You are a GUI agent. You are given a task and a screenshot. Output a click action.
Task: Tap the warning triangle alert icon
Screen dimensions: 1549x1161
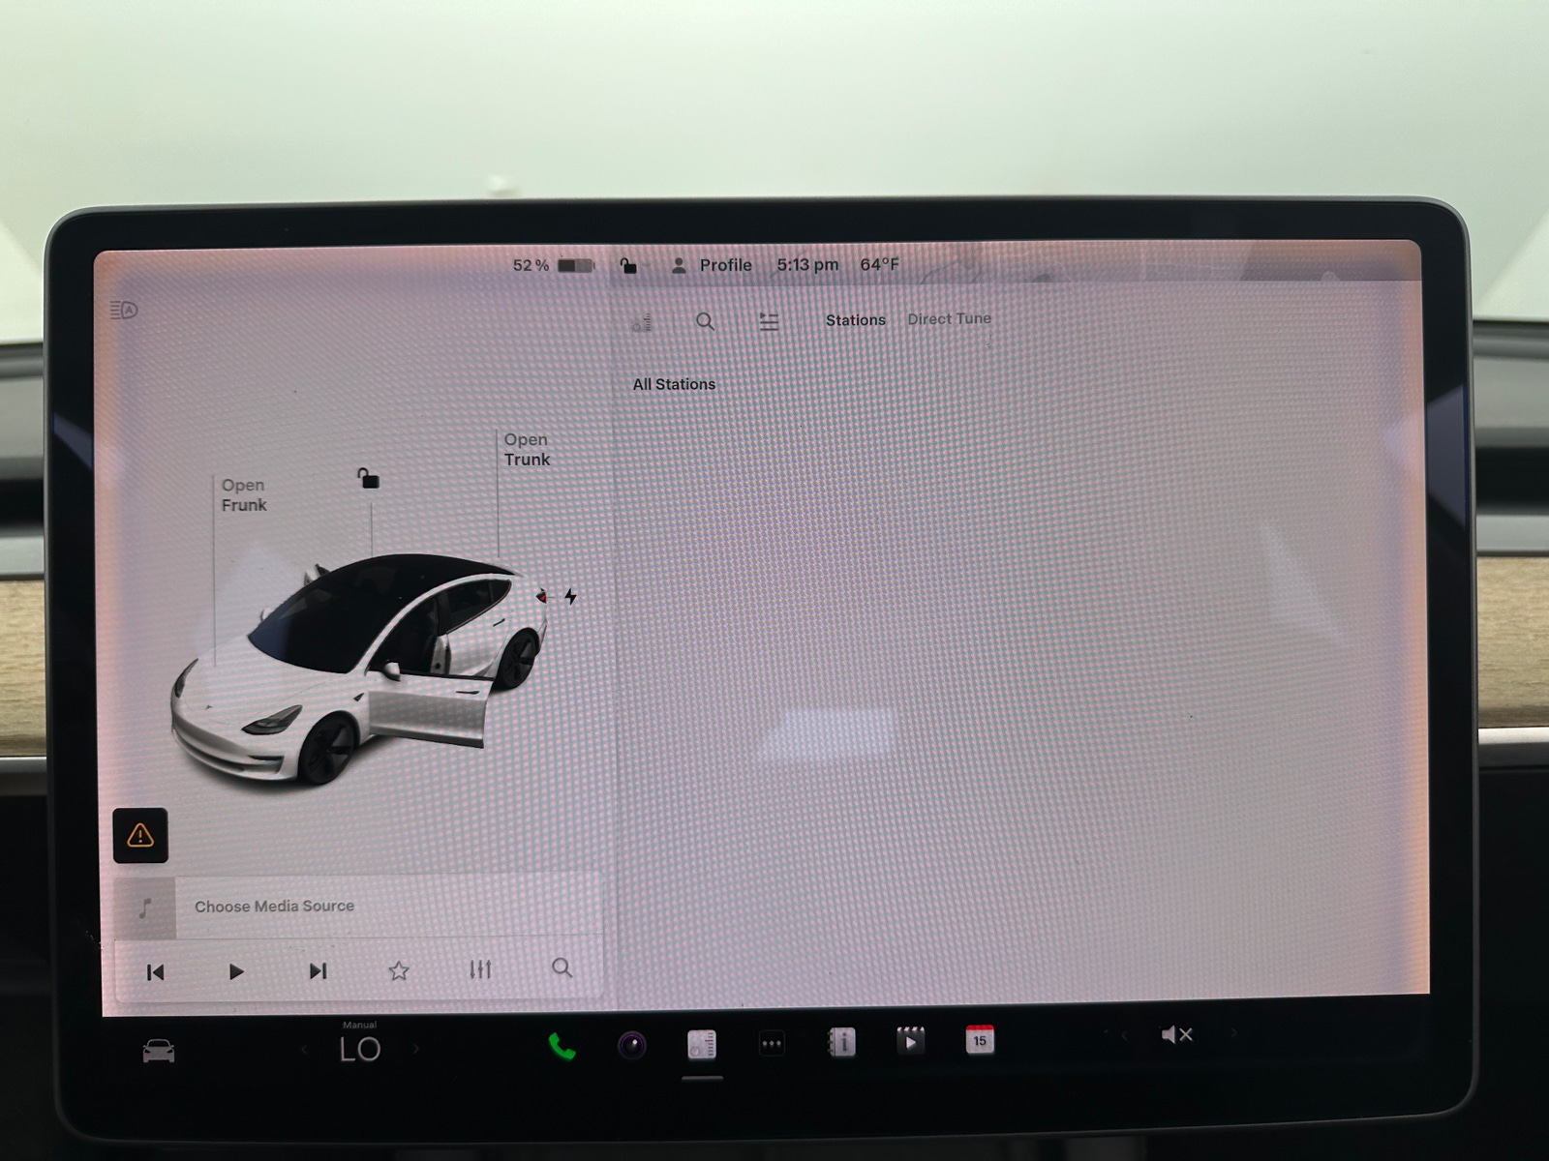(140, 834)
